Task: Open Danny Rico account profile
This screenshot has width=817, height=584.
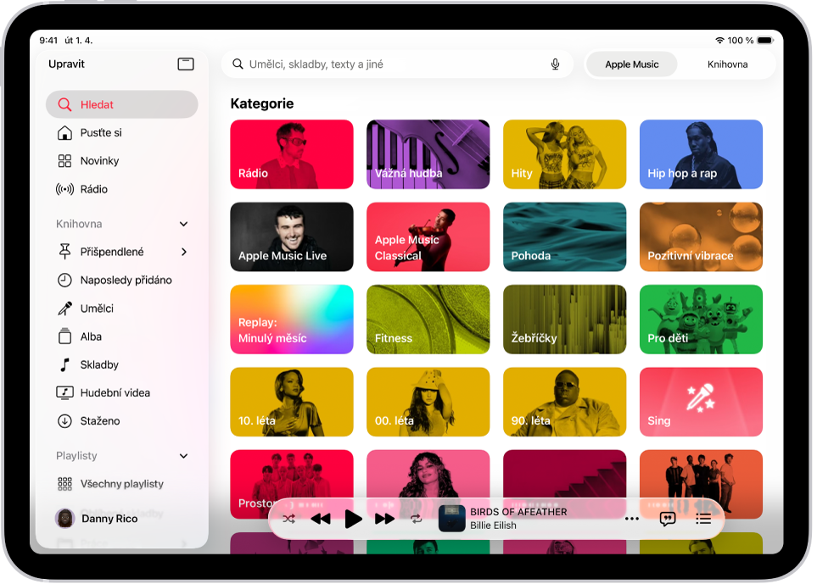Action: click(97, 519)
